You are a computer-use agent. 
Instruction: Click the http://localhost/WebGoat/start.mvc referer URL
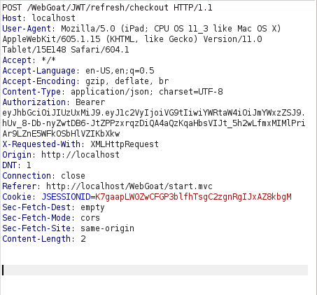pyautogui.click(x=129, y=186)
